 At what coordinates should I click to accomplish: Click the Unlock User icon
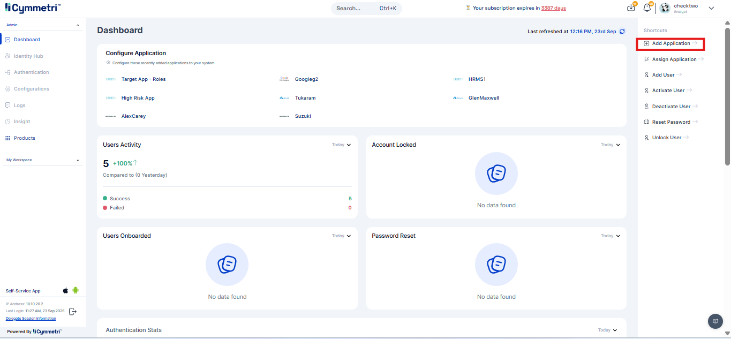coord(646,138)
